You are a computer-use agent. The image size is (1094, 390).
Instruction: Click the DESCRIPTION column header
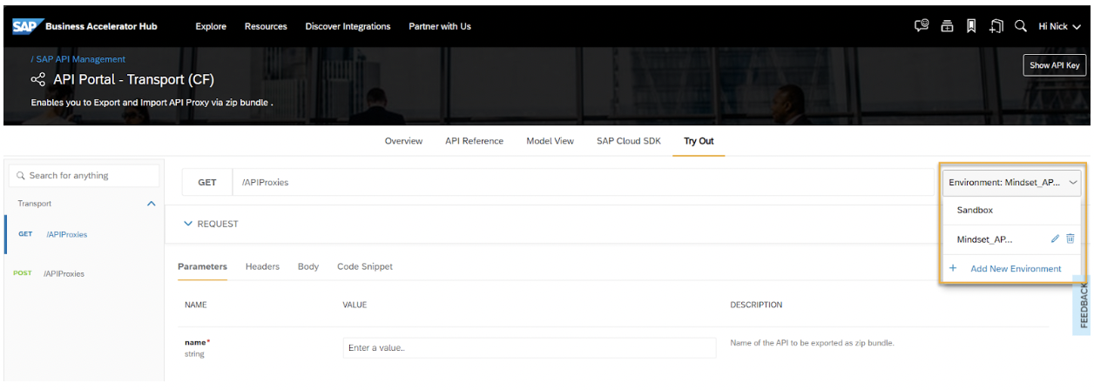coord(756,305)
